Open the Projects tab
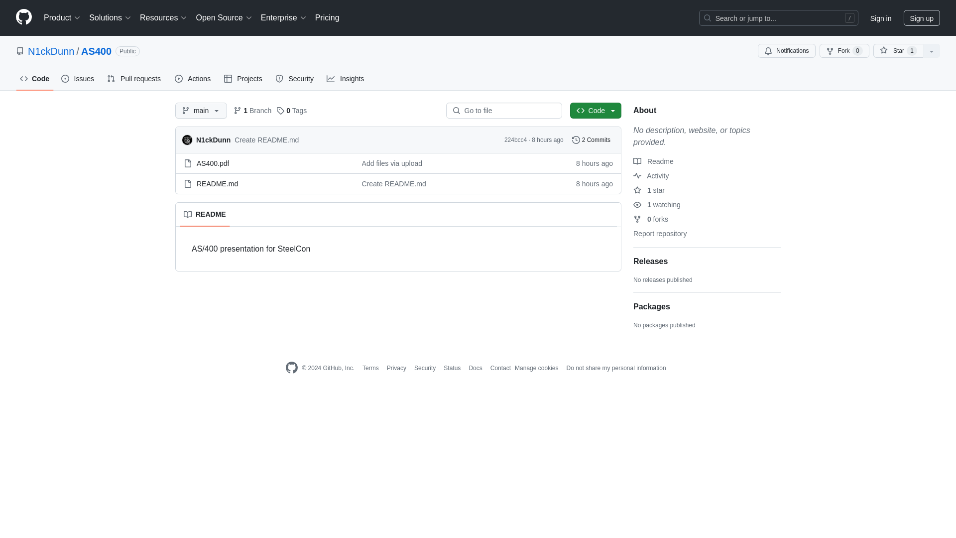Viewport: 956px width, 538px height. coord(243,79)
